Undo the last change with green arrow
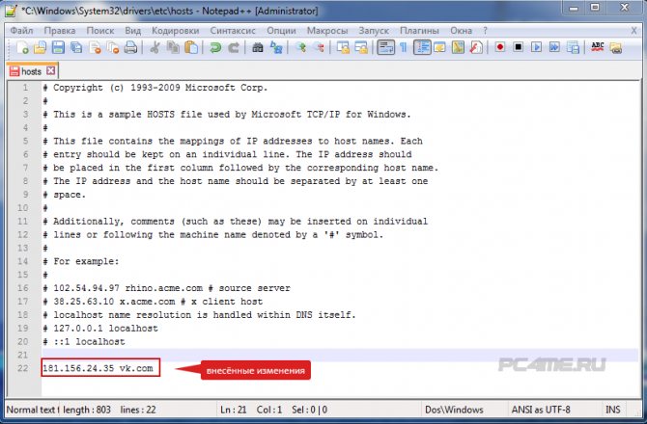Viewport: 647px width, 424px height. pyautogui.click(x=215, y=48)
